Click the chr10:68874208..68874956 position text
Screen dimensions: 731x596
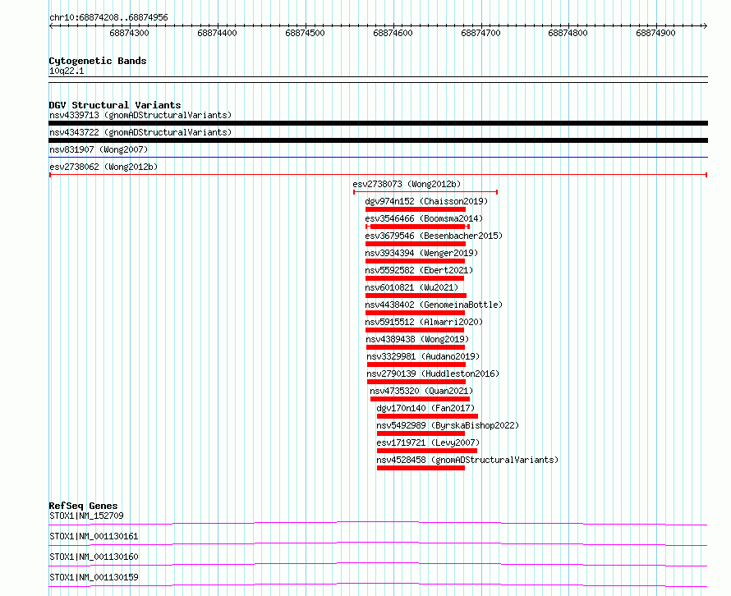tap(108, 17)
